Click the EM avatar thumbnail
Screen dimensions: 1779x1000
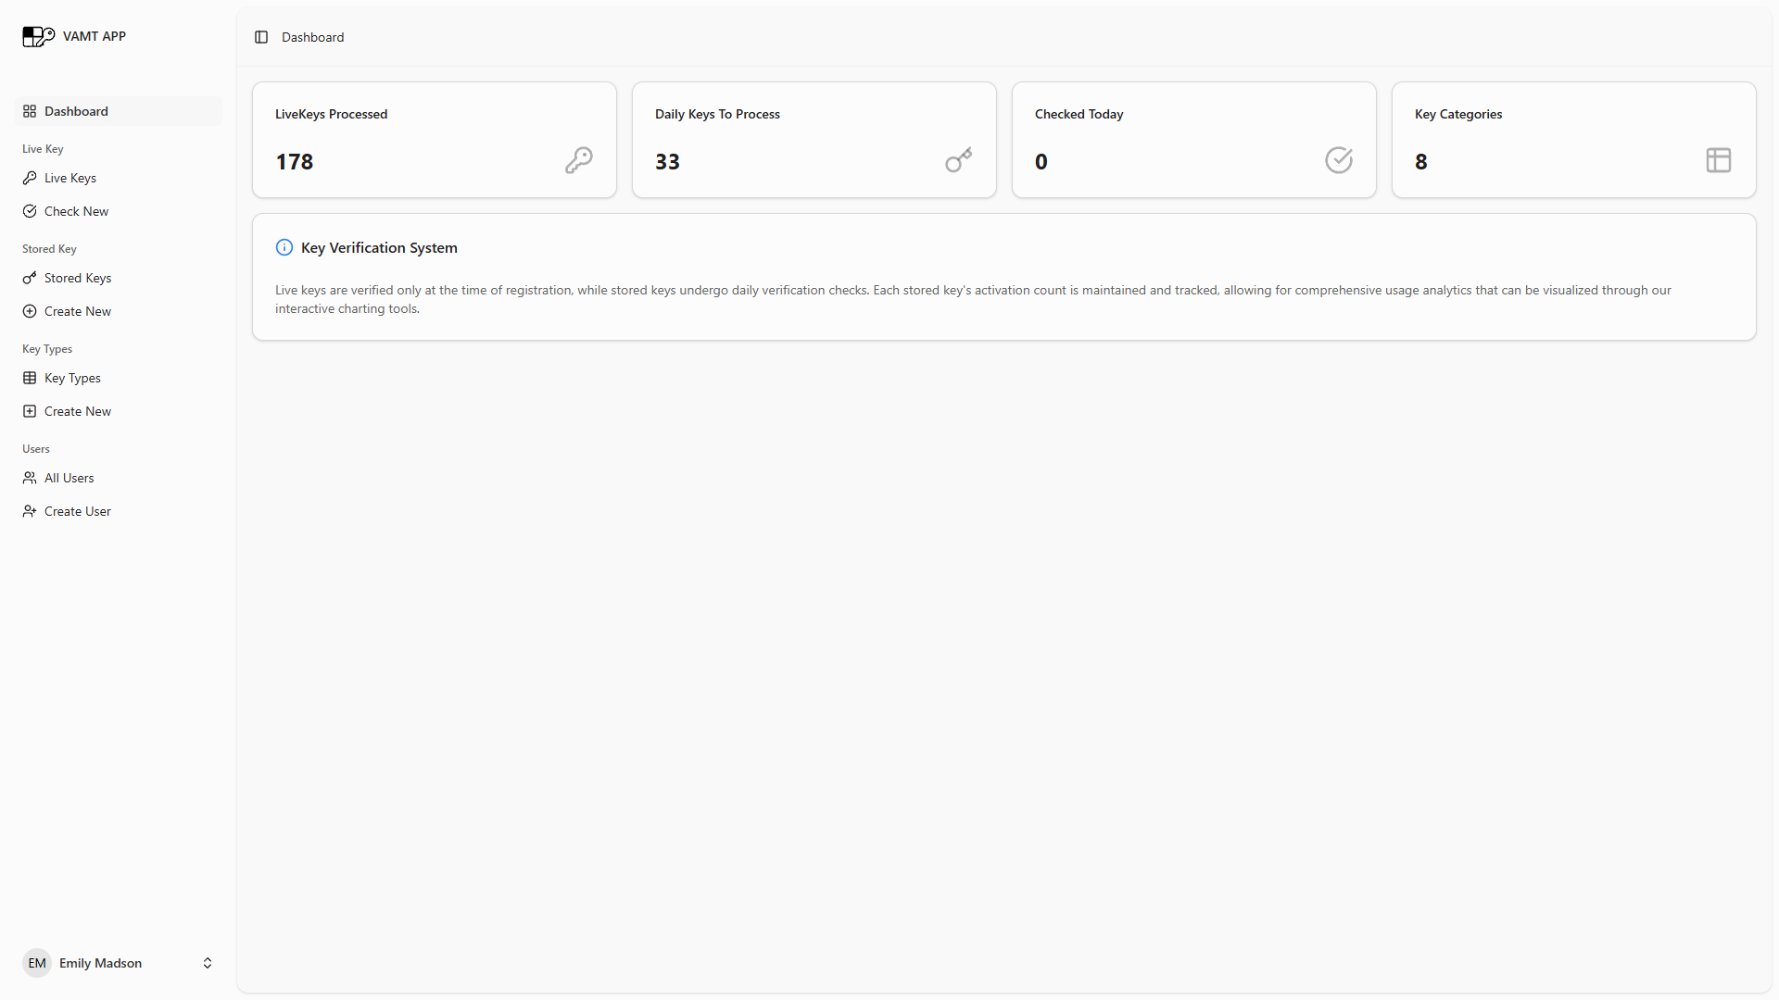pyautogui.click(x=37, y=963)
